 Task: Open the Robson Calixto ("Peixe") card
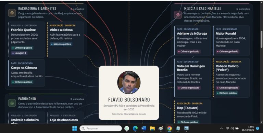point(231,78)
